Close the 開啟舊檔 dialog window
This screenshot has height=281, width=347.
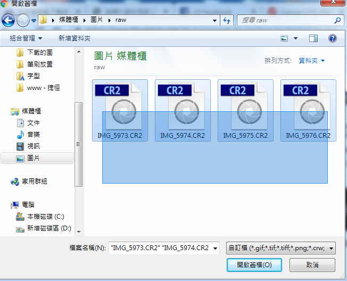[x=333, y=3]
